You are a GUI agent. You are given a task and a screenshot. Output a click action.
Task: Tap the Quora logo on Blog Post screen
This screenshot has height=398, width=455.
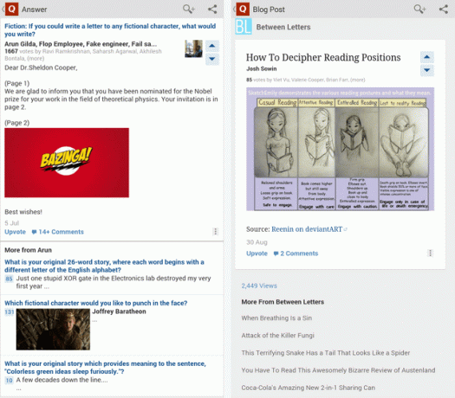(243, 10)
